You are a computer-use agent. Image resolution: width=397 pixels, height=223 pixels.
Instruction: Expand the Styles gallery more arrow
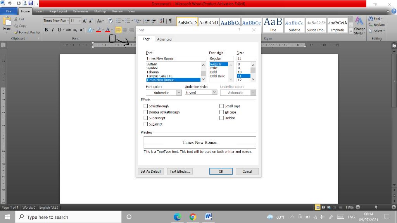pos(351,31)
